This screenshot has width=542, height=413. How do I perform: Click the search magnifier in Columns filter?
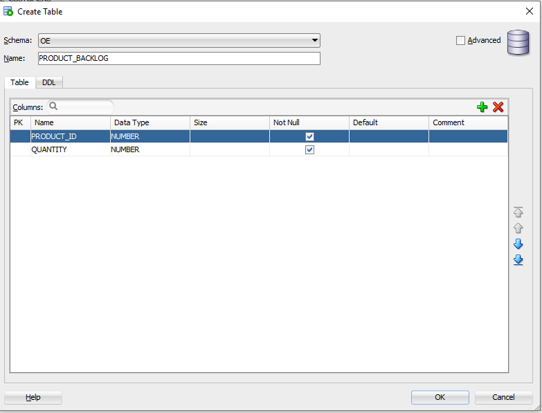point(53,107)
